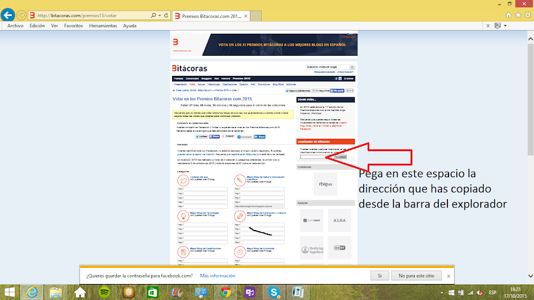Open File Explorer from the taskbar
534x300 pixels.
tap(56, 292)
